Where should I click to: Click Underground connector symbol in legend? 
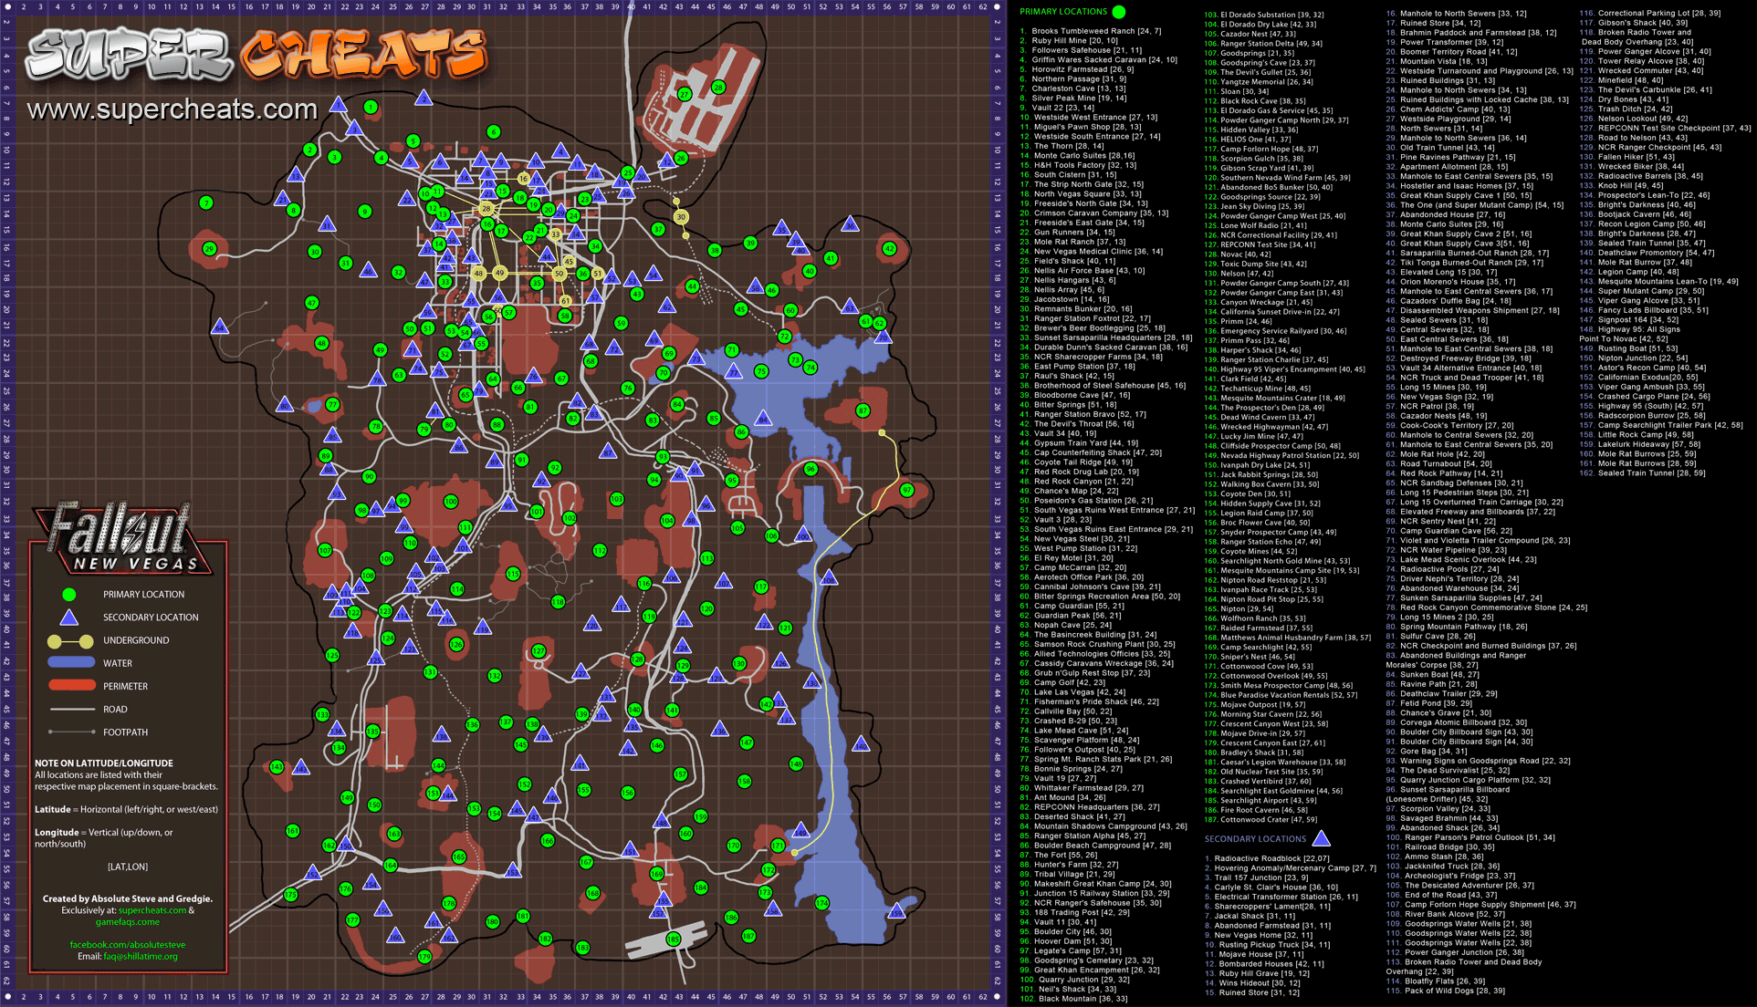pyautogui.click(x=70, y=641)
